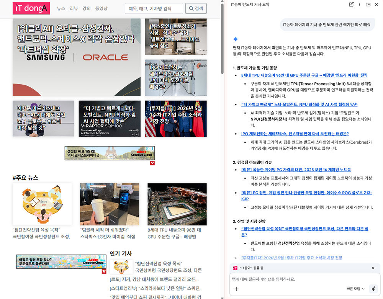Click the 검색 button
The width and height of the screenshot is (383, 299).
(196, 8)
